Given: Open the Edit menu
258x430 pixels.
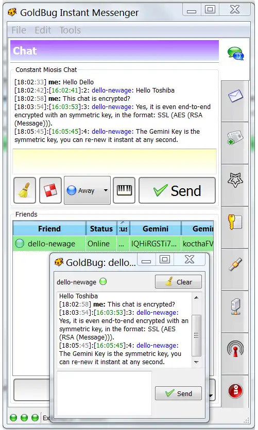Looking at the screenshot, I should (43, 30).
